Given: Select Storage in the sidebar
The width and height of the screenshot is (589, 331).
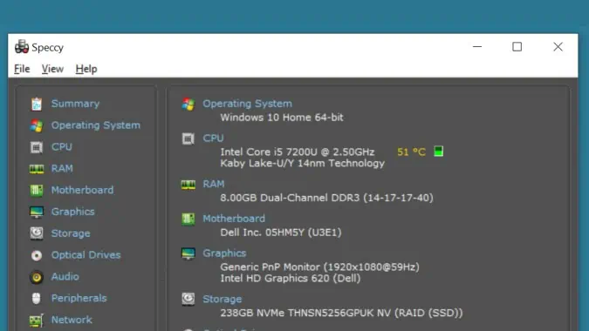Looking at the screenshot, I should [x=71, y=233].
